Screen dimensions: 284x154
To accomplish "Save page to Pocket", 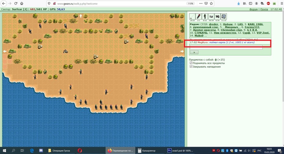I will 206,3.
